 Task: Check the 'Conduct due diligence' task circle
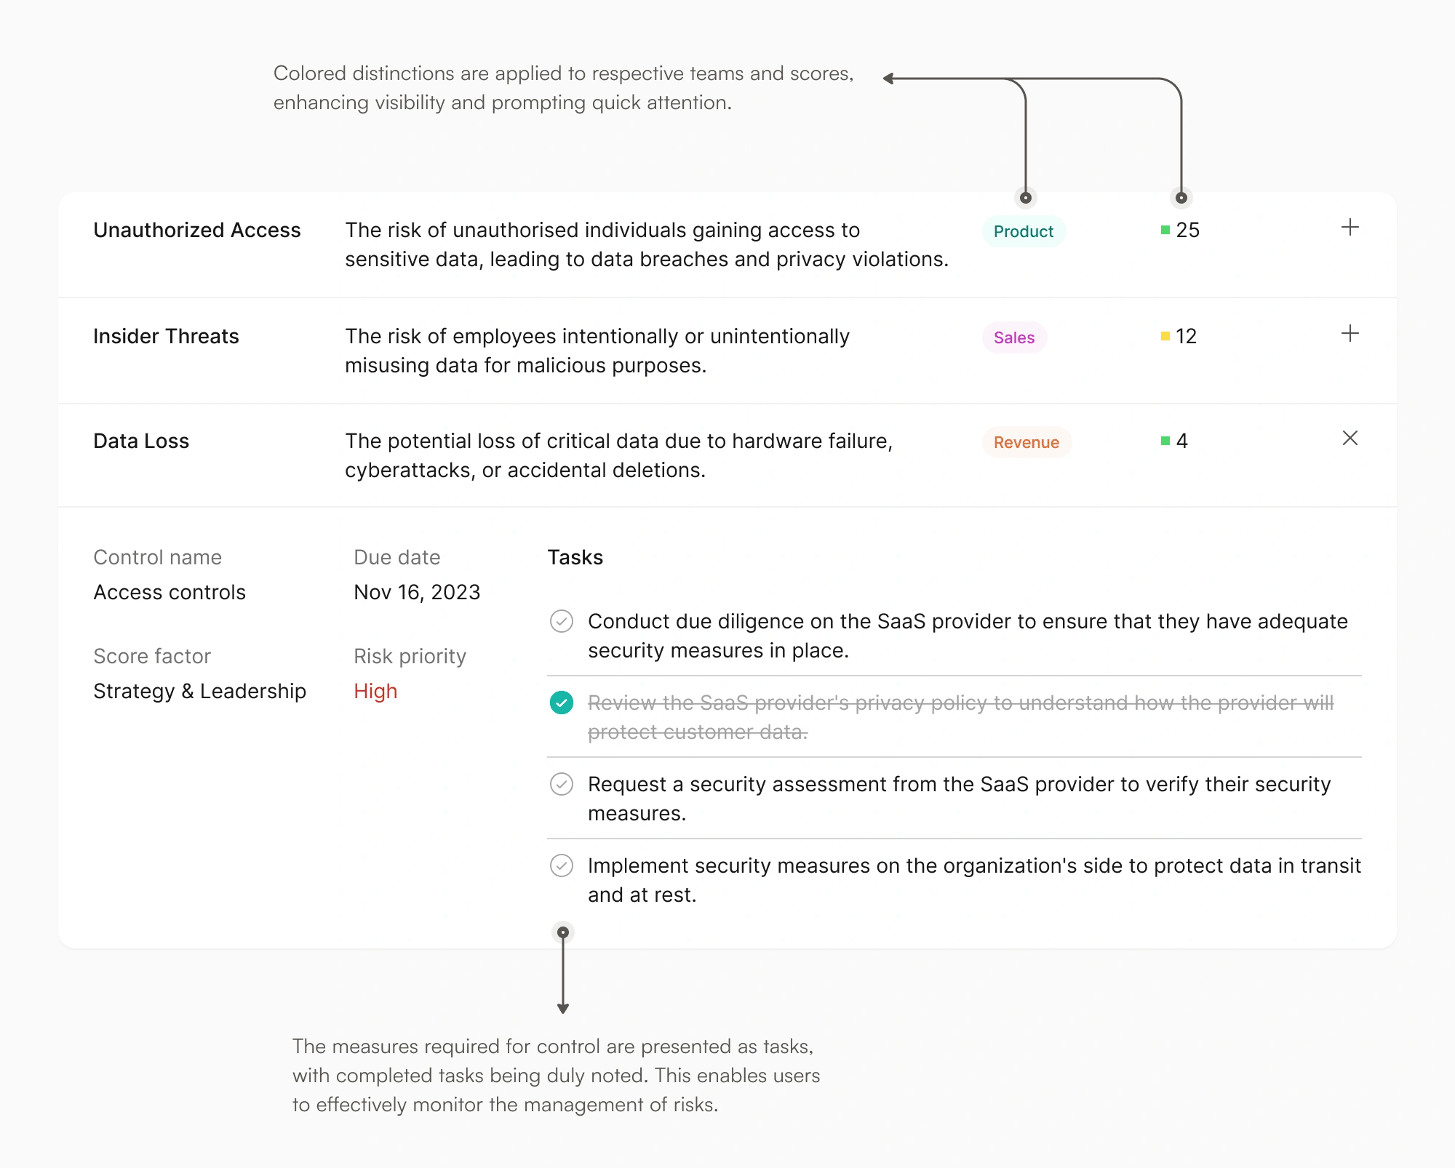point(562,621)
